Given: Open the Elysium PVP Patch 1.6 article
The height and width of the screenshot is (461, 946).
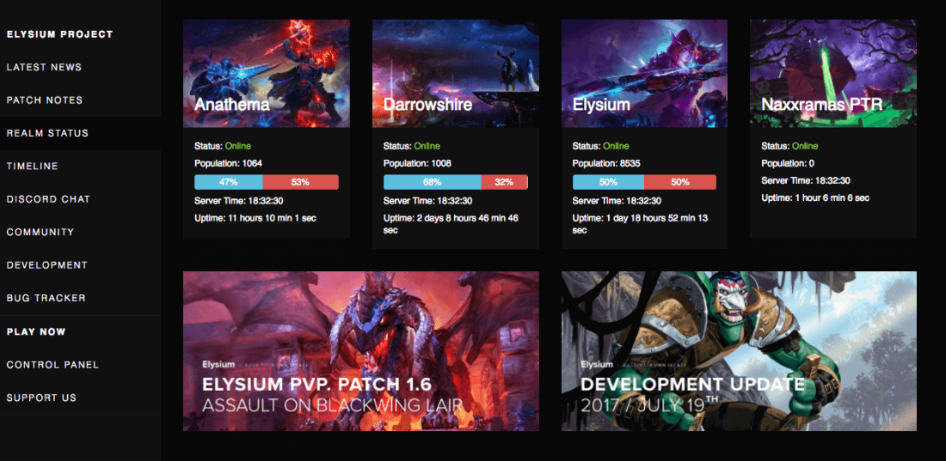Looking at the screenshot, I should pos(361,351).
